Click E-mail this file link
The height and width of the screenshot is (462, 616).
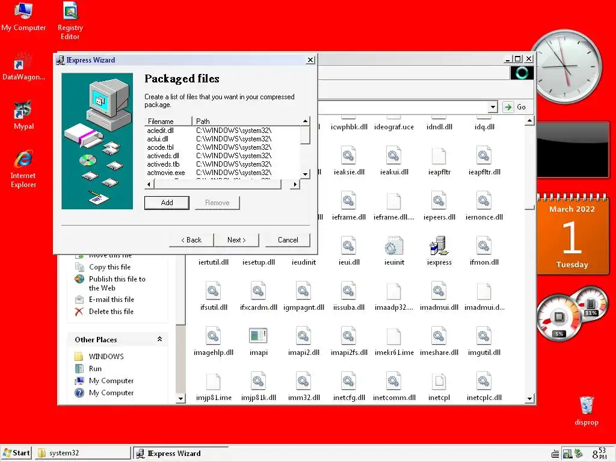pyautogui.click(x=111, y=300)
